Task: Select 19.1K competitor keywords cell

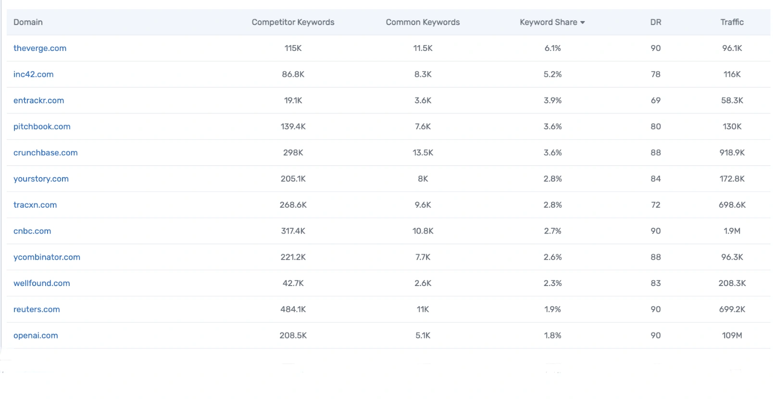Action: (293, 100)
